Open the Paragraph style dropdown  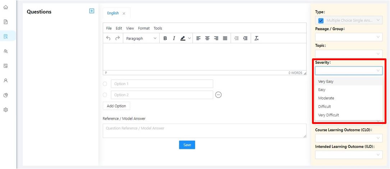(141, 38)
